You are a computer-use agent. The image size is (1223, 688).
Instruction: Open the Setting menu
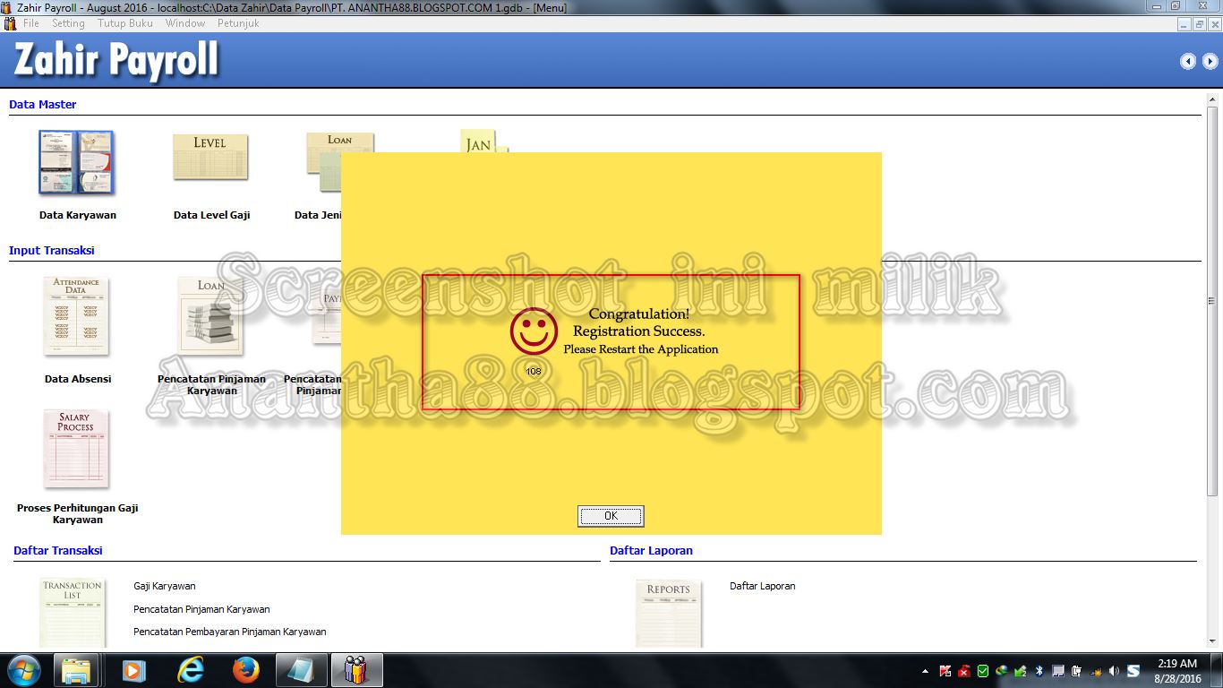pos(68,23)
